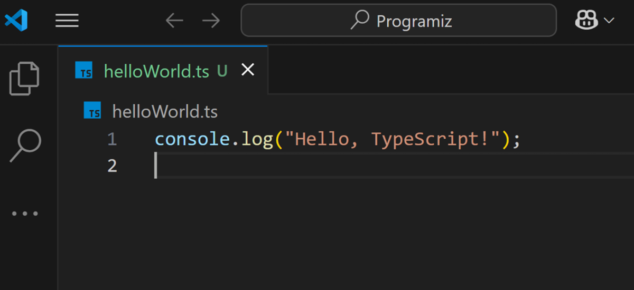The height and width of the screenshot is (290, 634).
Task: Click the U untracked status badge on tab
Action: (222, 71)
